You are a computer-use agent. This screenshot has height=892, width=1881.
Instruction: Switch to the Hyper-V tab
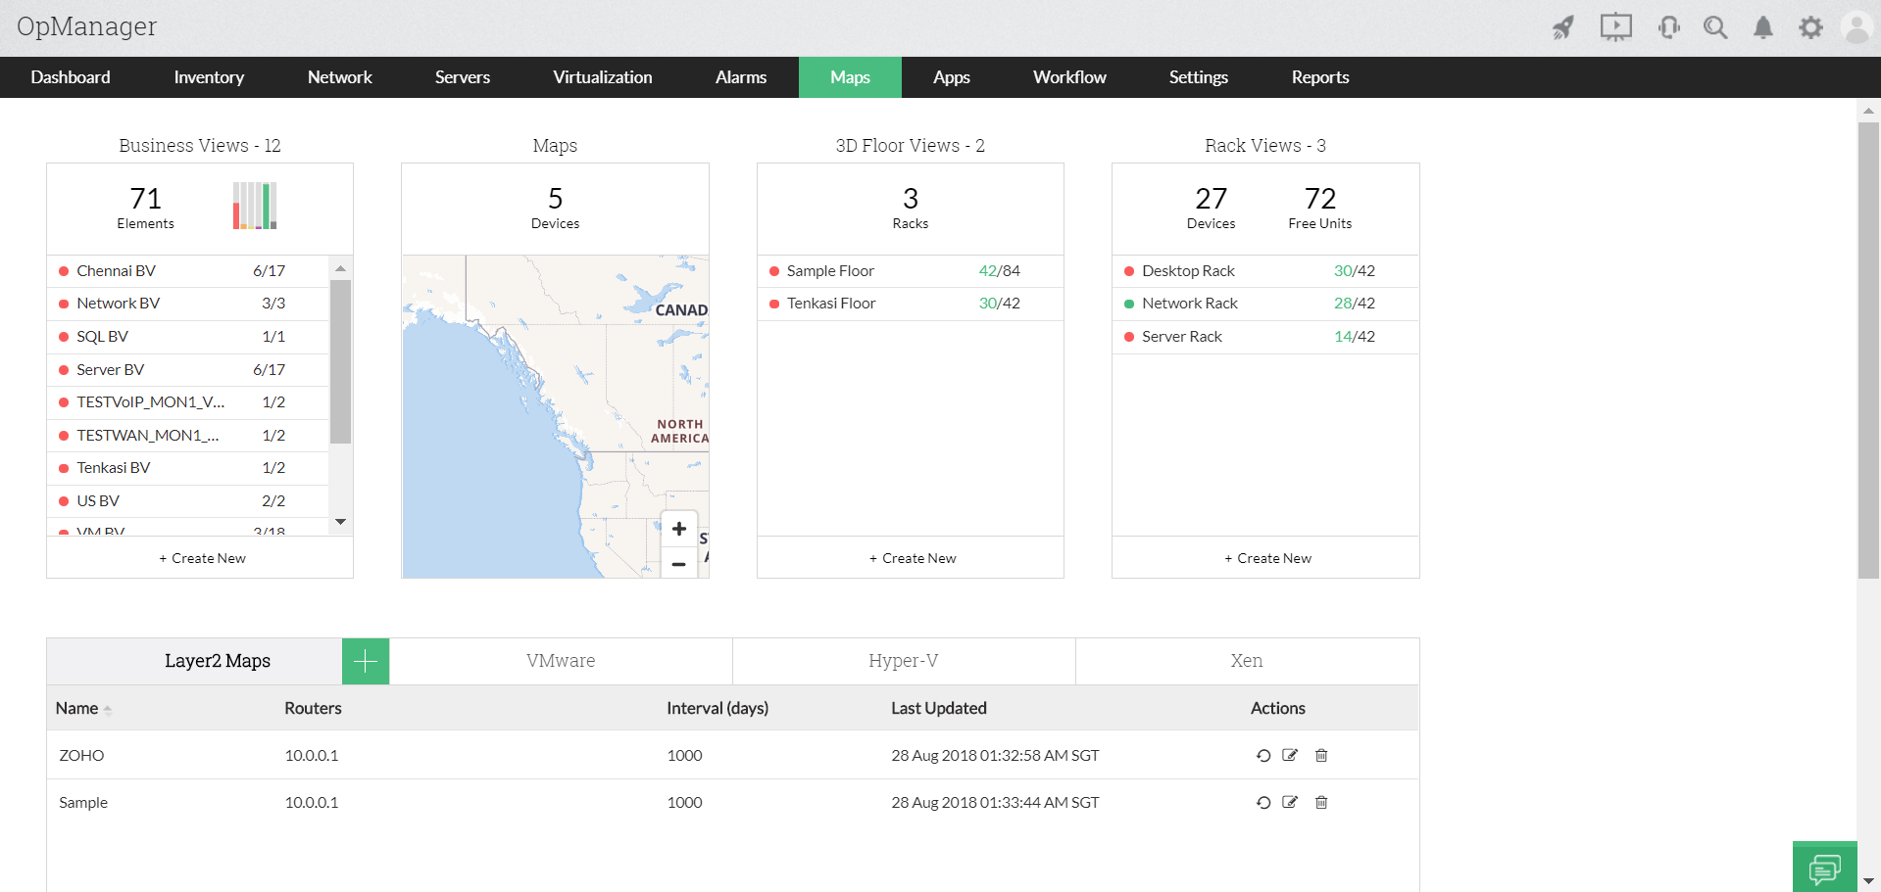coord(903,661)
